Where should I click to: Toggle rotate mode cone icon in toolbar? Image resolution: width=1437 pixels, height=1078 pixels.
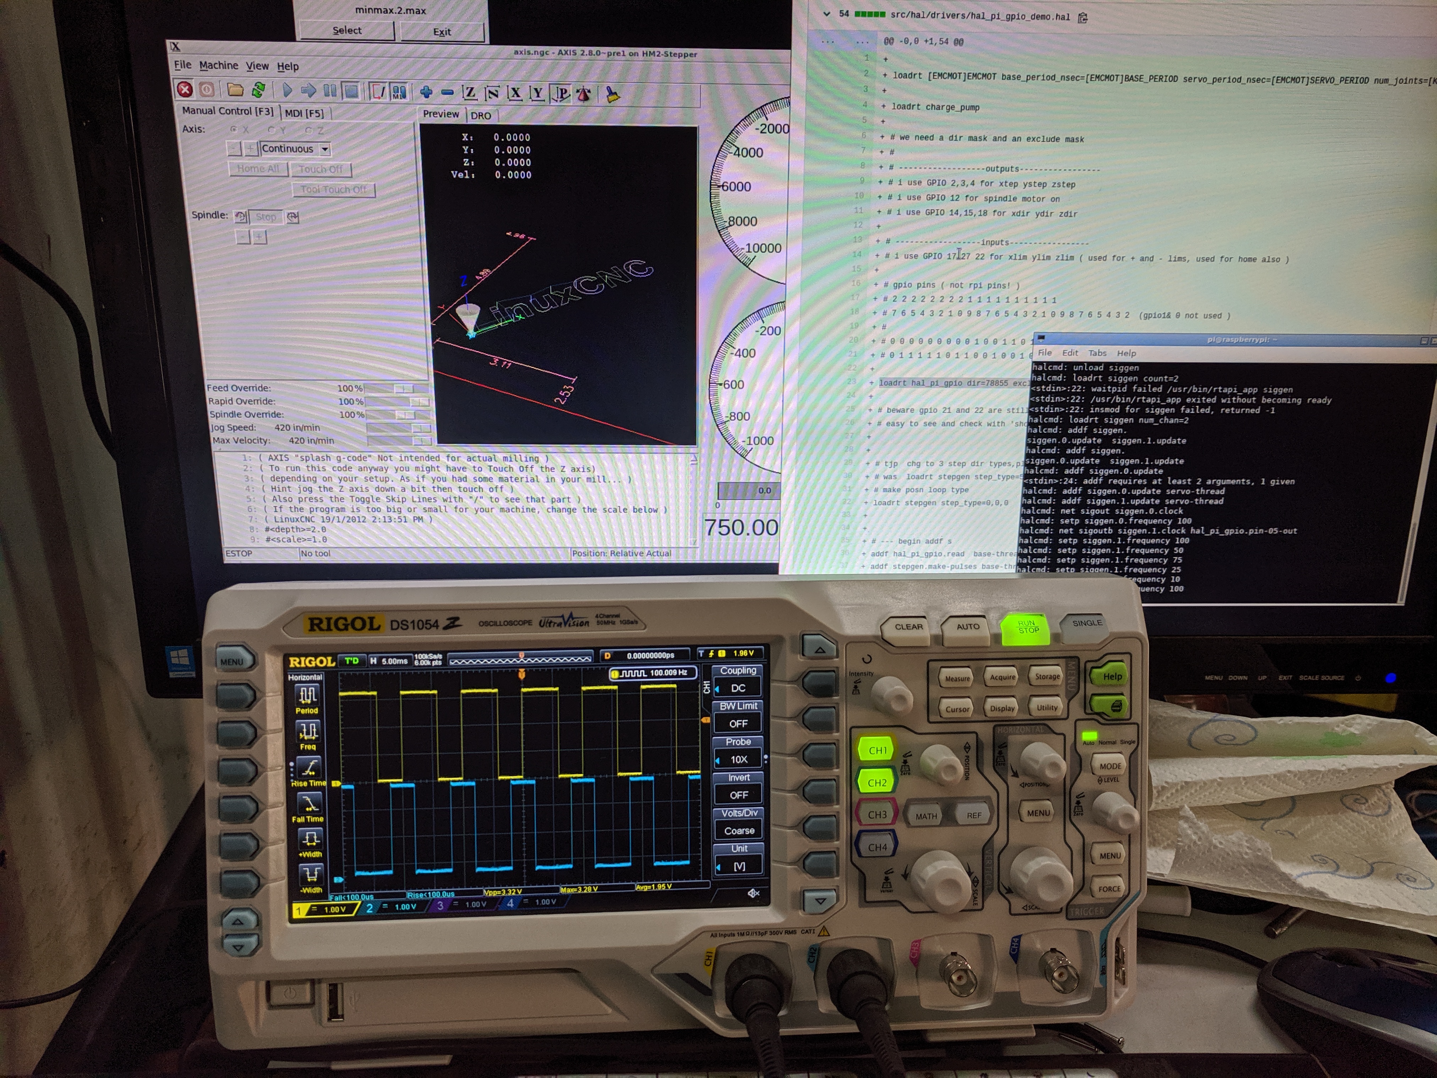click(583, 95)
